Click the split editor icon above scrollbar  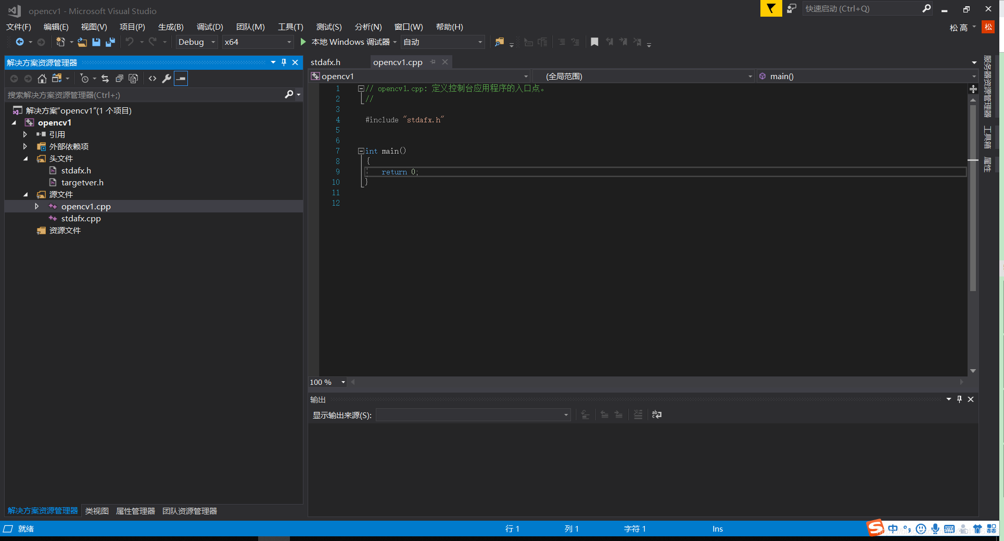973,89
